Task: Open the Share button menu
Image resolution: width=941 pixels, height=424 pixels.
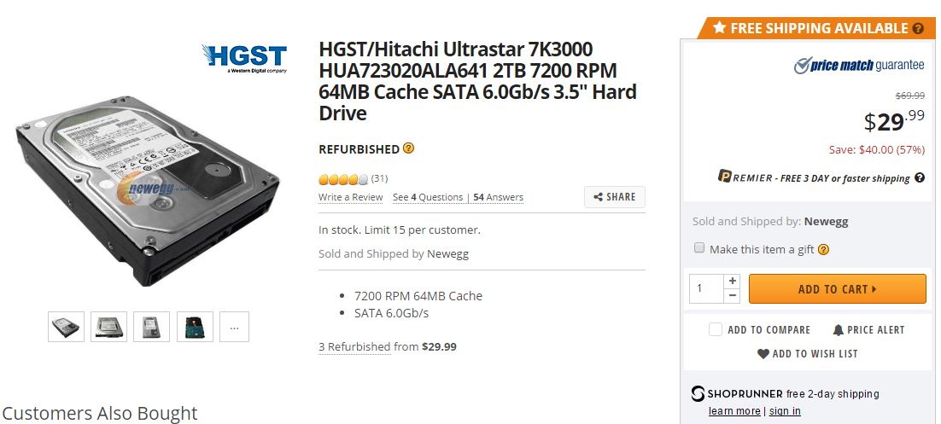Action: point(615,197)
